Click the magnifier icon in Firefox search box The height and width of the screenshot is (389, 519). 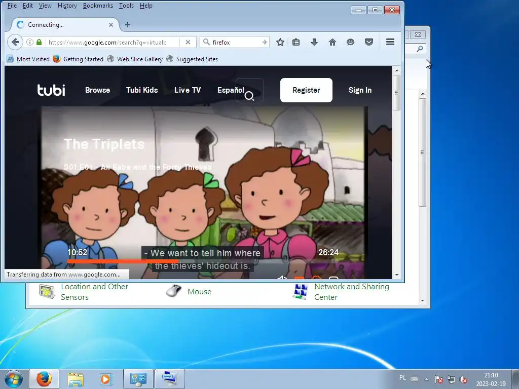click(206, 42)
